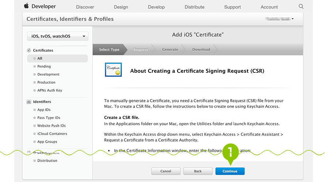Click the Certificates section seal icon

click(29, 50)
